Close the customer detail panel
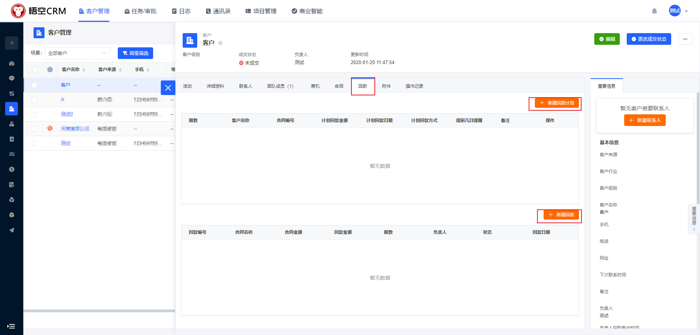700x335 pixels. (168, 88)
